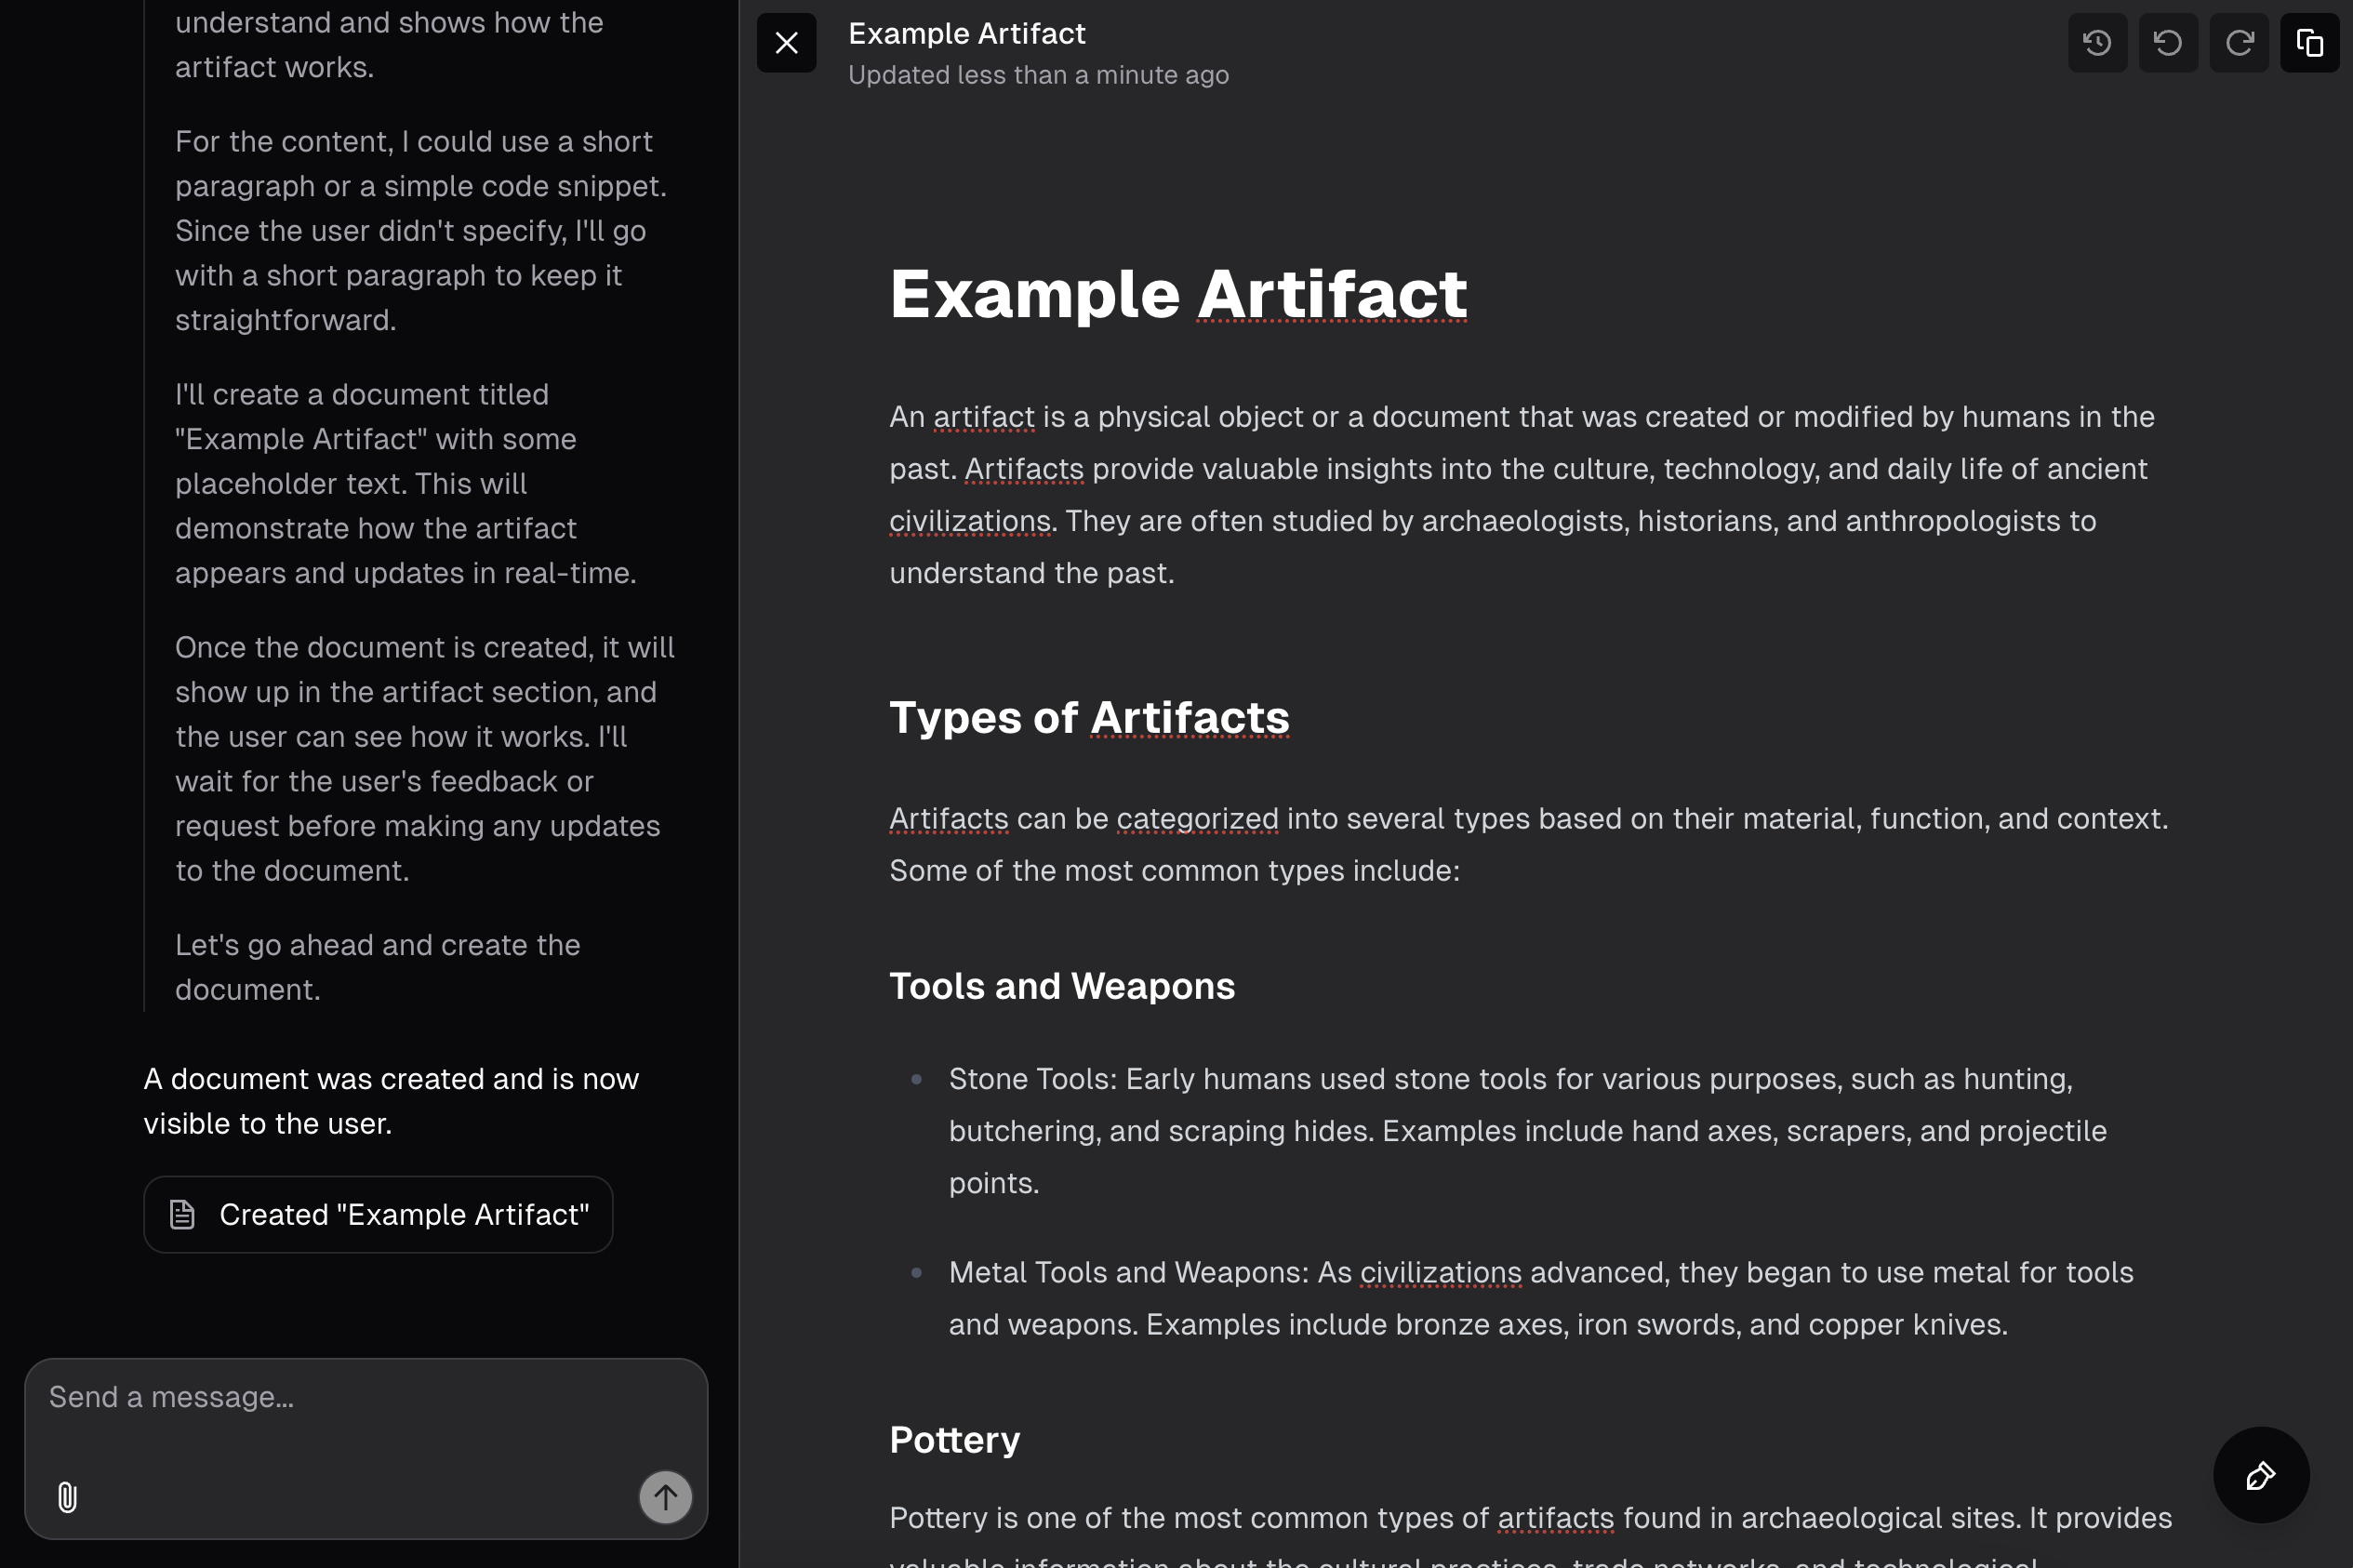Open the Created "Example Artifact" chip

[x=403, y=1214]
